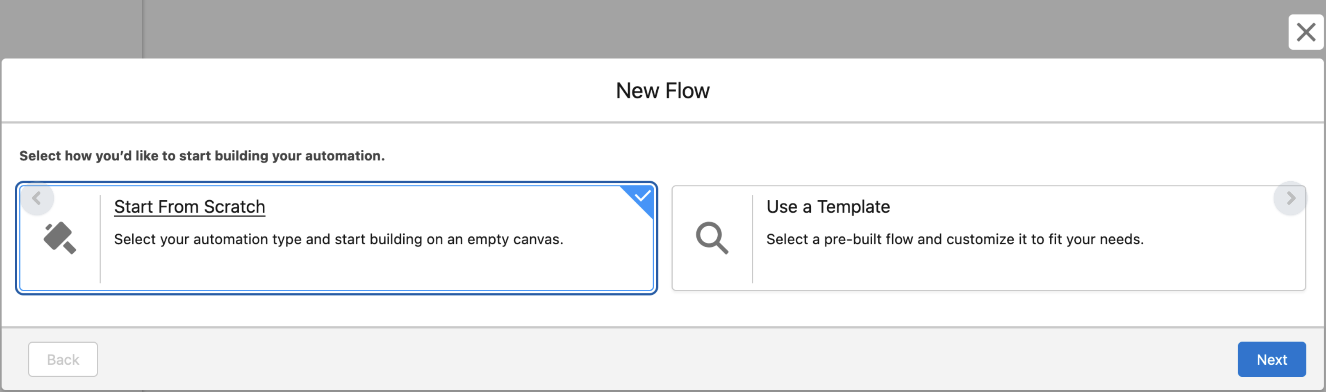Open the Start From Scratch title link
1326x392 pixels.
pos(189,206)
